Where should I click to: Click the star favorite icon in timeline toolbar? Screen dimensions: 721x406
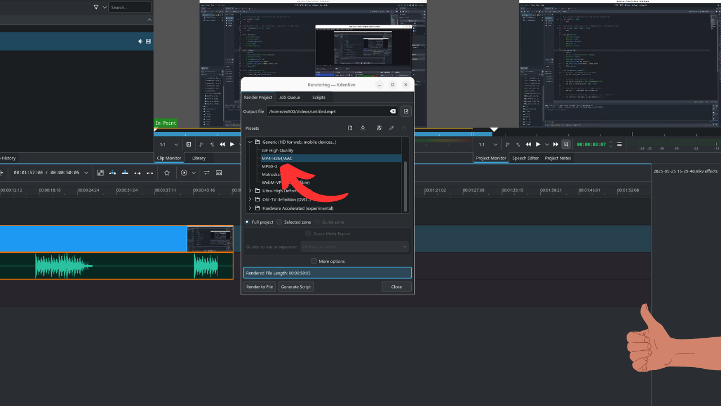click(167, 173)
